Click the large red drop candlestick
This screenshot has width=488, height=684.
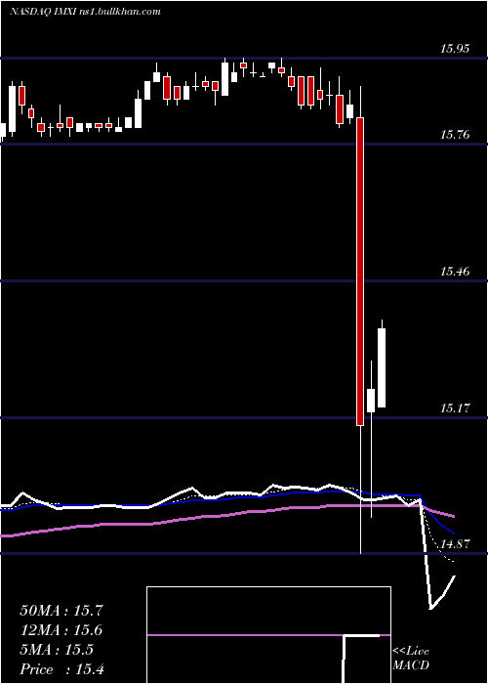point(360,272)
